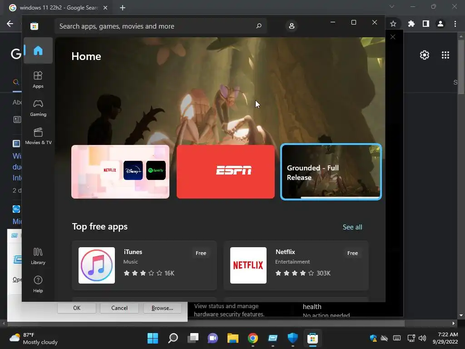Bookmark this page with Chrome star icon

point(393,24)
